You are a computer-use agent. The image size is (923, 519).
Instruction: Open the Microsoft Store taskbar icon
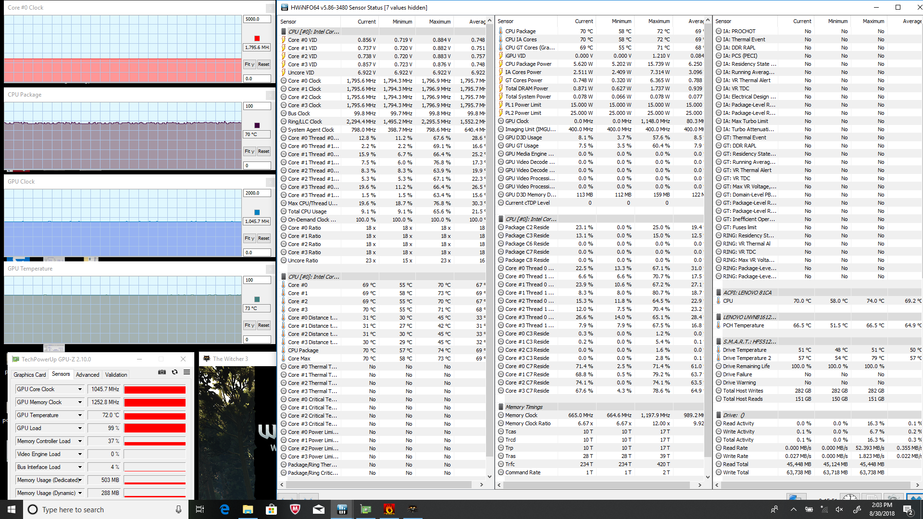click(272, 509)
